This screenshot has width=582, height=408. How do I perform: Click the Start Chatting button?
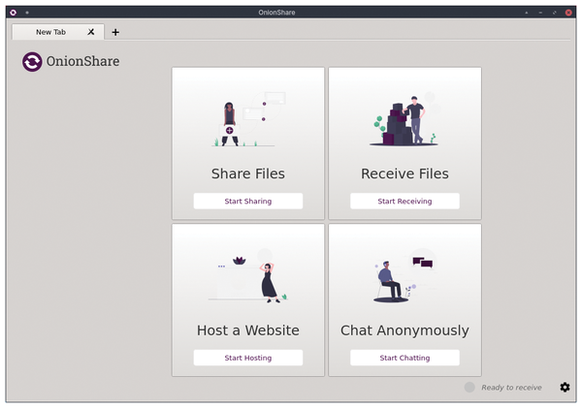(x=404, y=358)
